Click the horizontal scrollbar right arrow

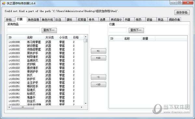(x=82, y=107)
